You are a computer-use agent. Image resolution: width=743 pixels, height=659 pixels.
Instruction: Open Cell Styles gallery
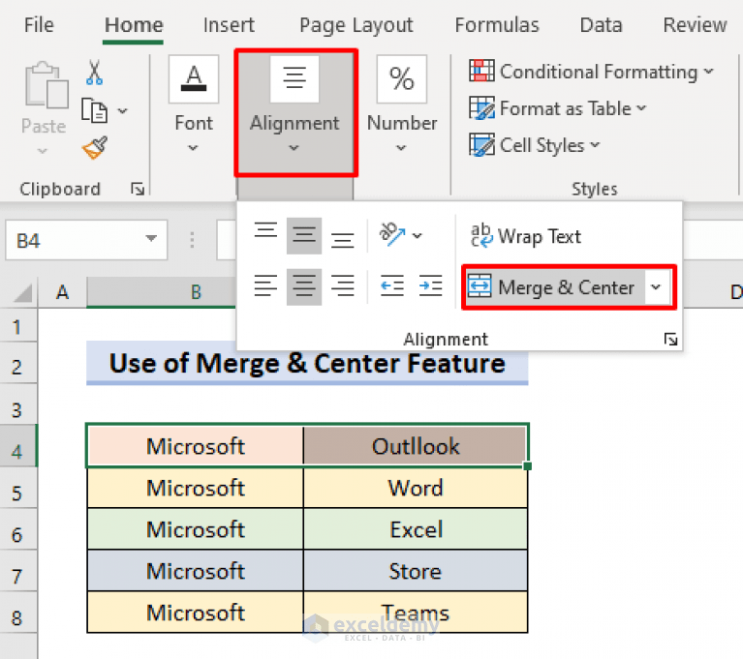[x=534, y=145]
